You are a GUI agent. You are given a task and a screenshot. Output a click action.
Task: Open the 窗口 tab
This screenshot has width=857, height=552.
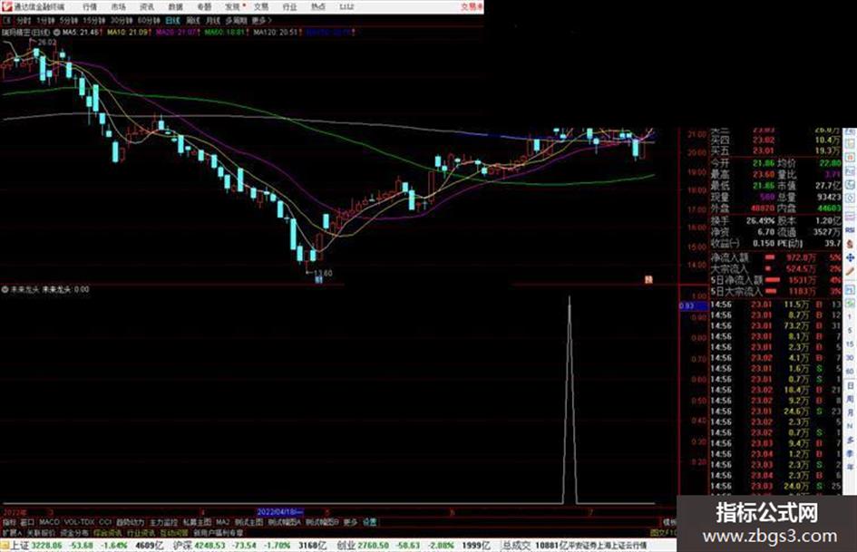27,522
